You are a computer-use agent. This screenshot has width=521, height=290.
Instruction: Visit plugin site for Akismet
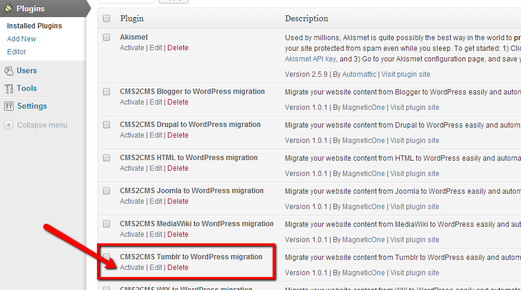406,74
